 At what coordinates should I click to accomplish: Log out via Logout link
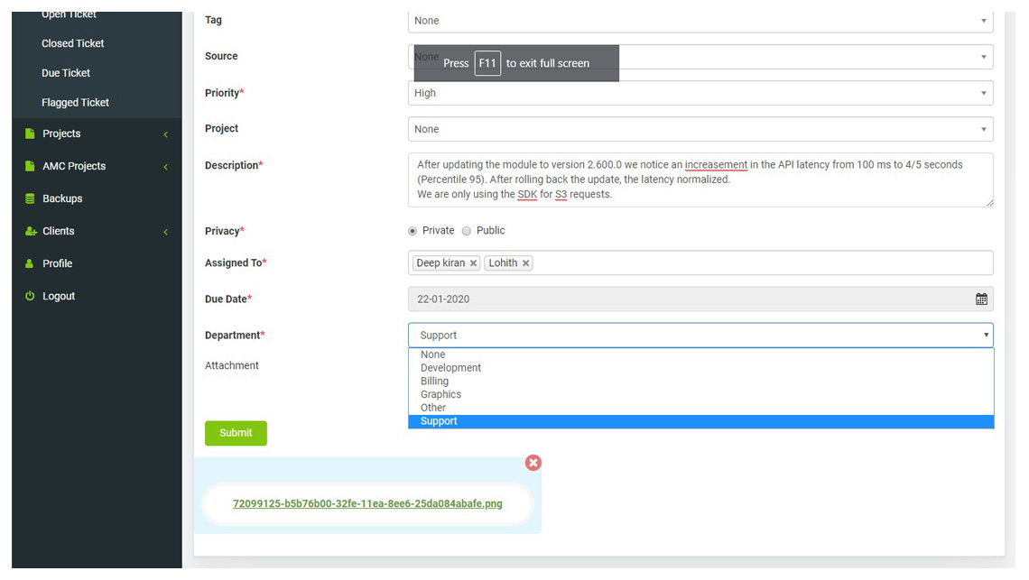click(x=59, y=296)
